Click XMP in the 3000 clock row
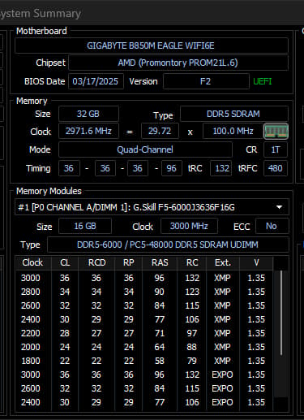Image resolution: width=304 pixels, height=420 pixels. 222,278
